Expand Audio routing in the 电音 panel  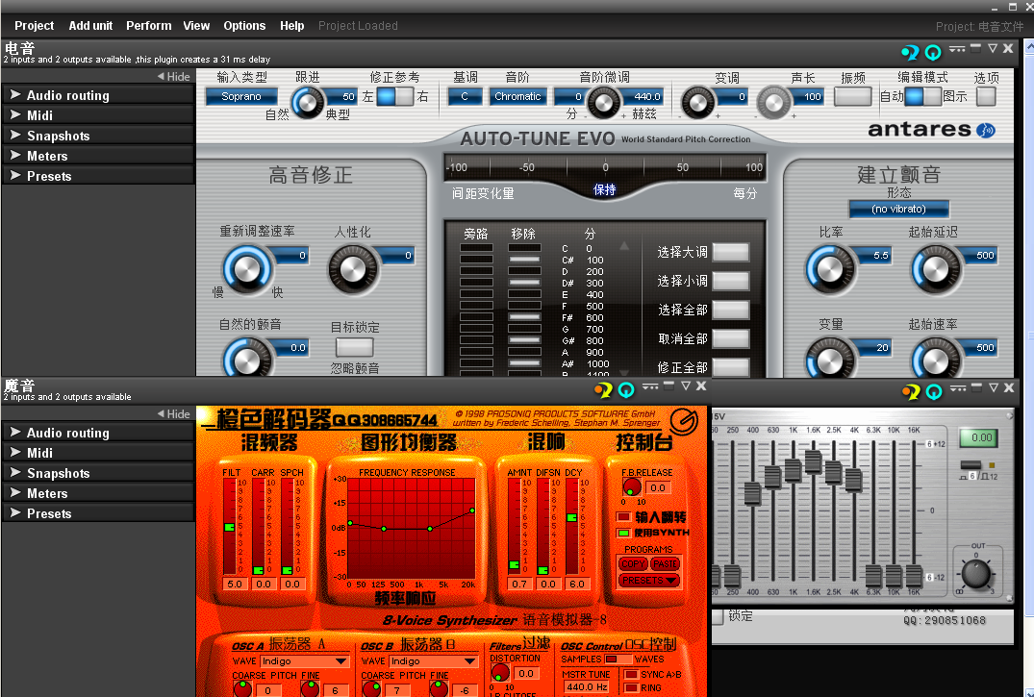click(97, 95)
